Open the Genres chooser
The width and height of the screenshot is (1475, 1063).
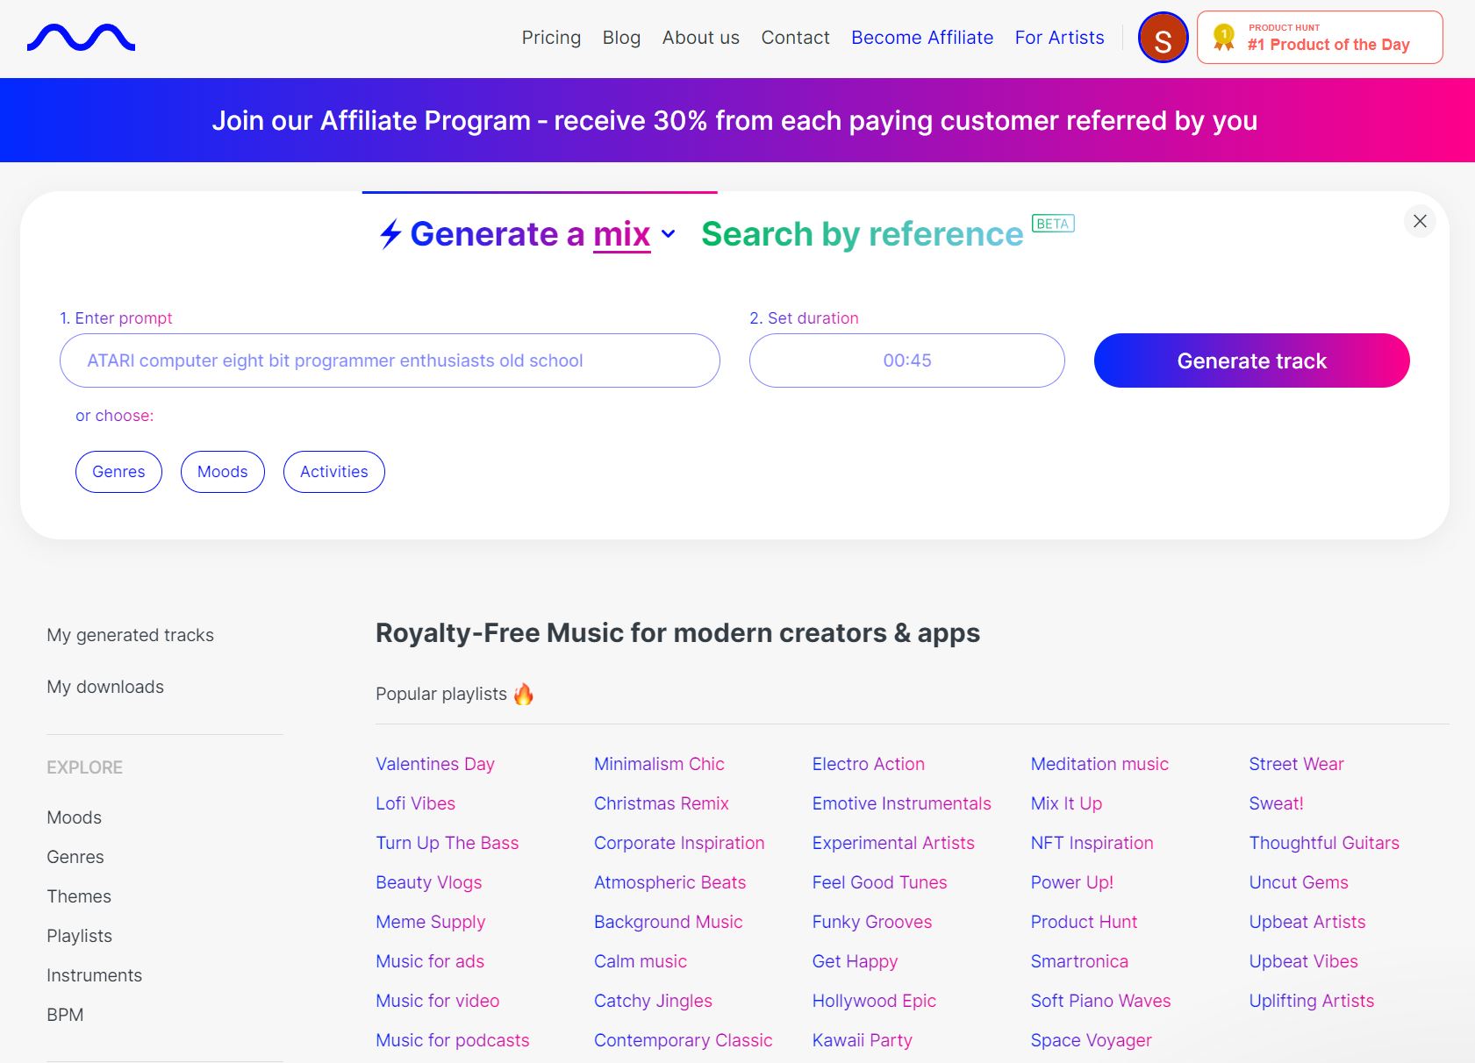click(118, 472)
